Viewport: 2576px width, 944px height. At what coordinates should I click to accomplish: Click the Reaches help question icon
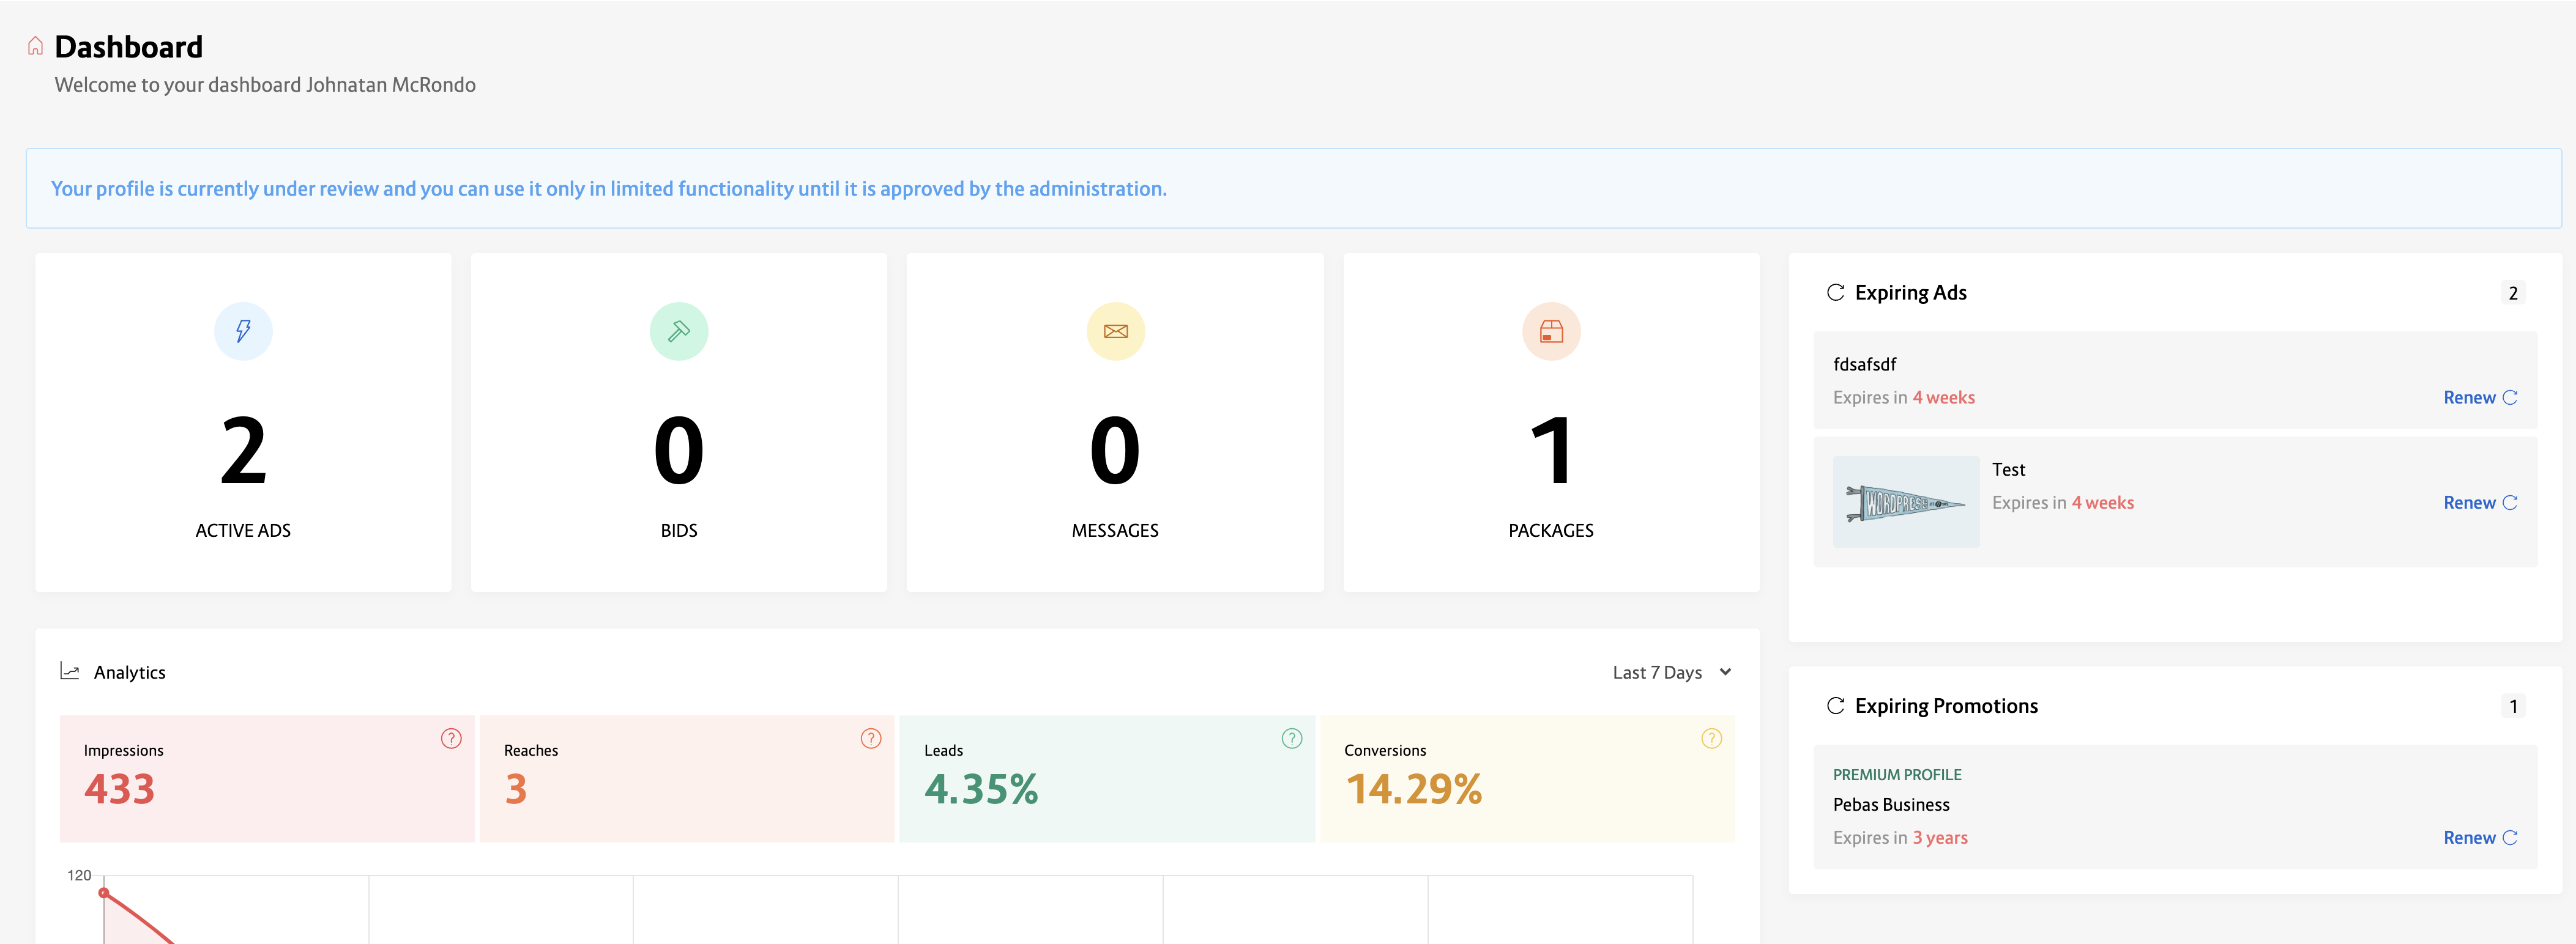click(x=871, y=738)
